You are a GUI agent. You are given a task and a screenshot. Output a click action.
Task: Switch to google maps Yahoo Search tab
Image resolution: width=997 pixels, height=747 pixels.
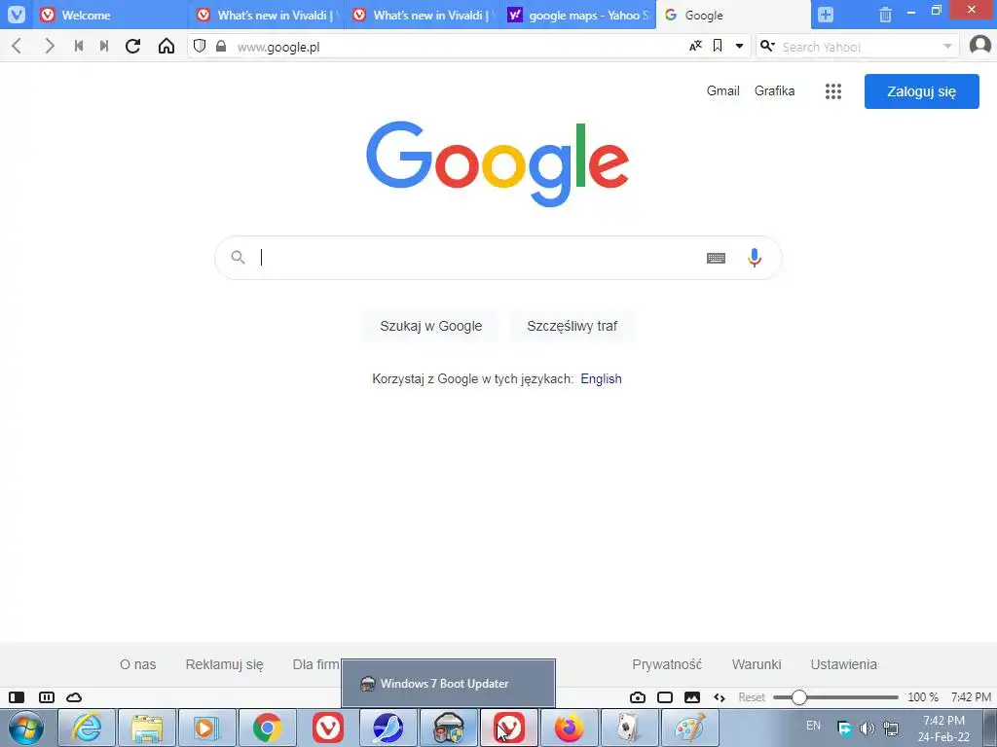click(x=577, y=15)
